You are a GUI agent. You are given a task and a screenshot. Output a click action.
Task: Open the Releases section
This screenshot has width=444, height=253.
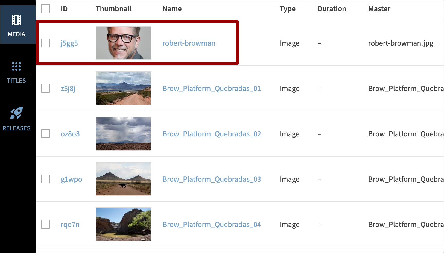coord(17,119)
